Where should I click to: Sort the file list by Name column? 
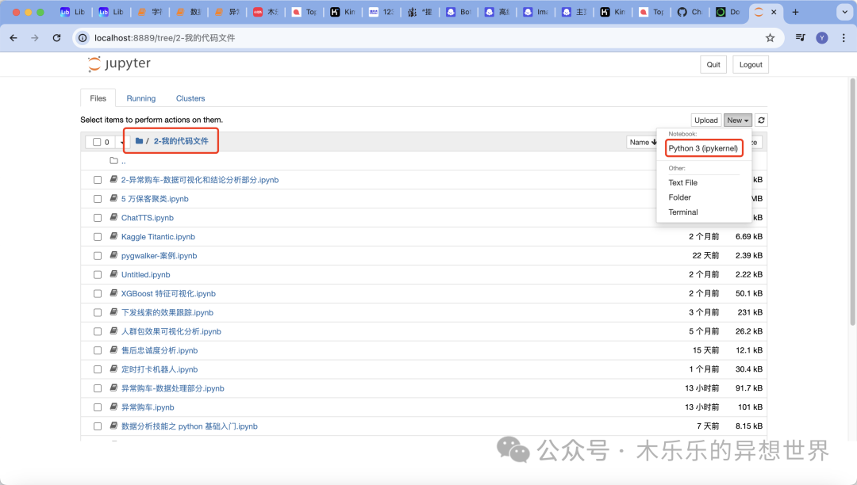pos(643,142)
